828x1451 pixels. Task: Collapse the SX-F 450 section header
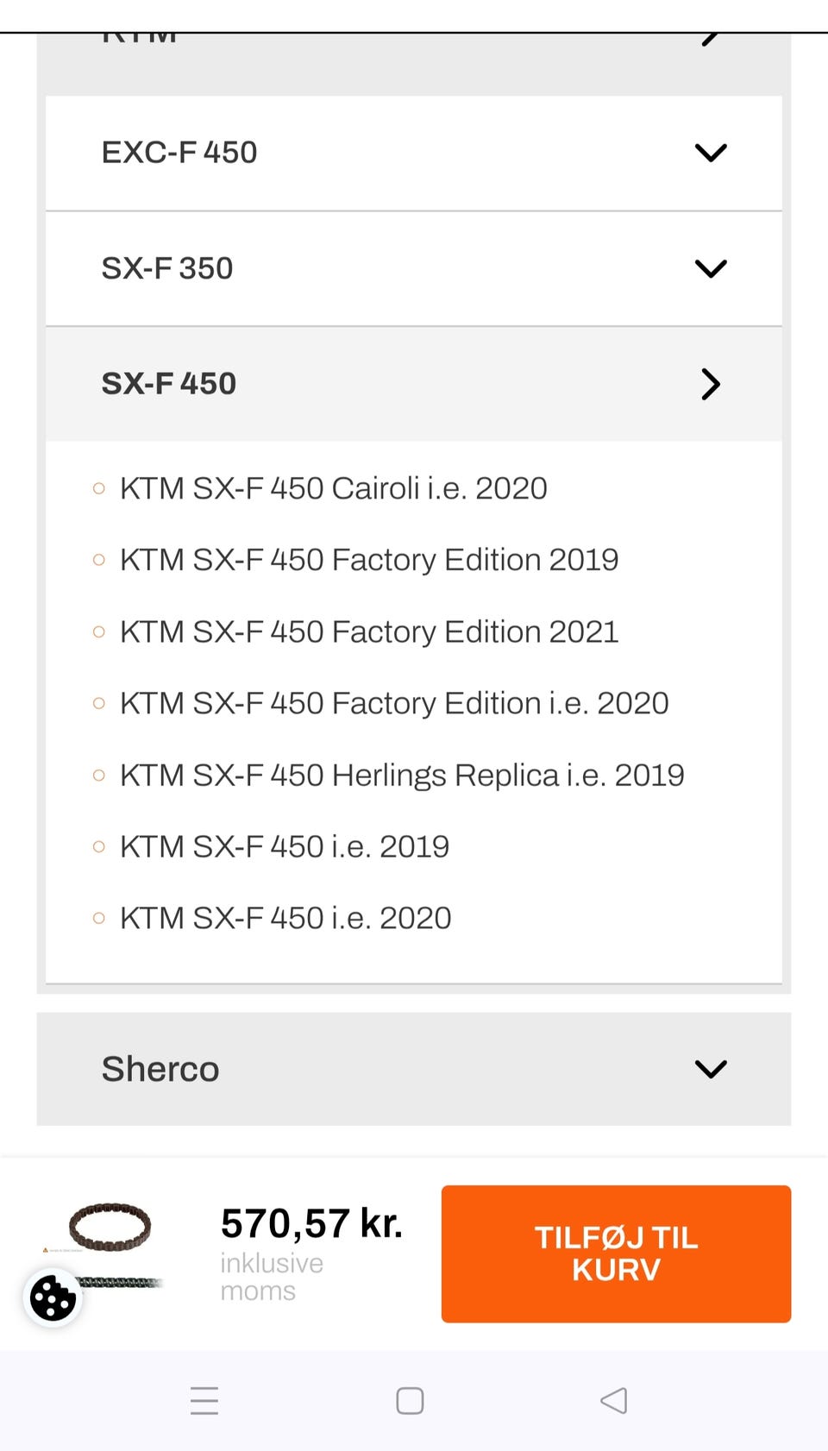(x=169, y=384)
